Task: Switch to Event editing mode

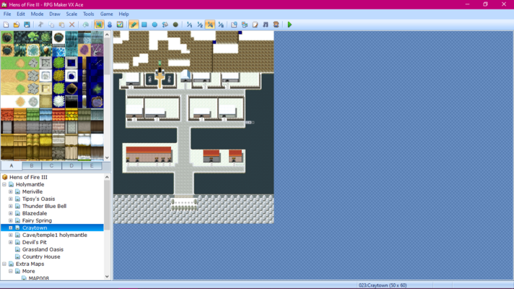Action: coord(110,25)
